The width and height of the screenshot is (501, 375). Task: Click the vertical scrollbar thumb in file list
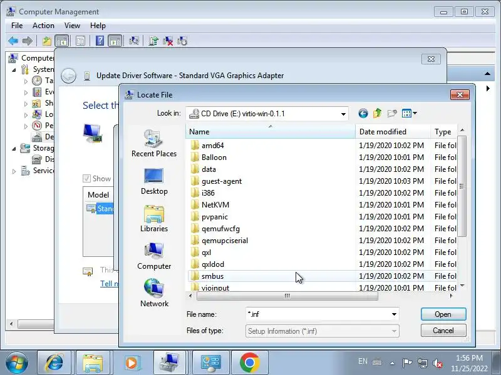pos(462,186)
